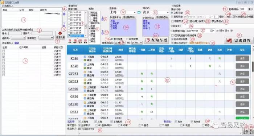Check the 商务座 seat type
The width and height of the screenshot is (254, 136).
pyautogui.click(x=90, y=12)
